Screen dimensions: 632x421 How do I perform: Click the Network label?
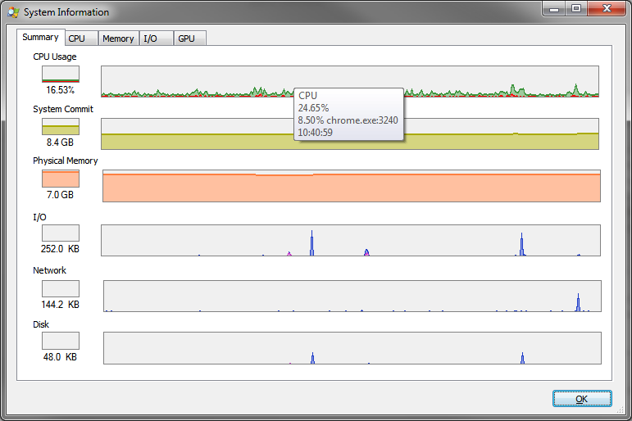[x=49, y=270]
